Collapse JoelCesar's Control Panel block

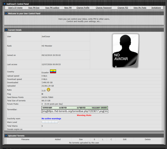point(4,4)
